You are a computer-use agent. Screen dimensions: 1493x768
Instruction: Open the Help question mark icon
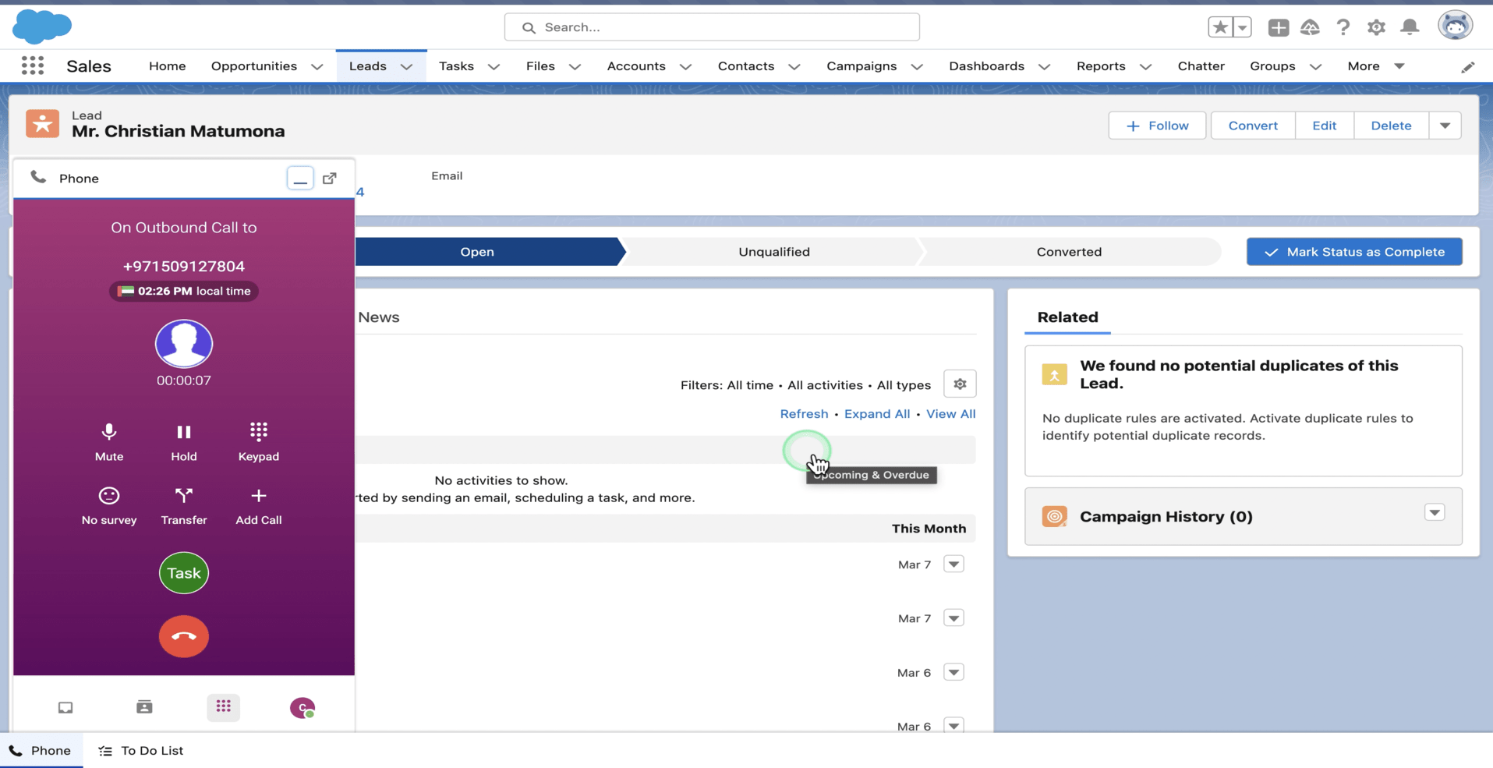1343,27
